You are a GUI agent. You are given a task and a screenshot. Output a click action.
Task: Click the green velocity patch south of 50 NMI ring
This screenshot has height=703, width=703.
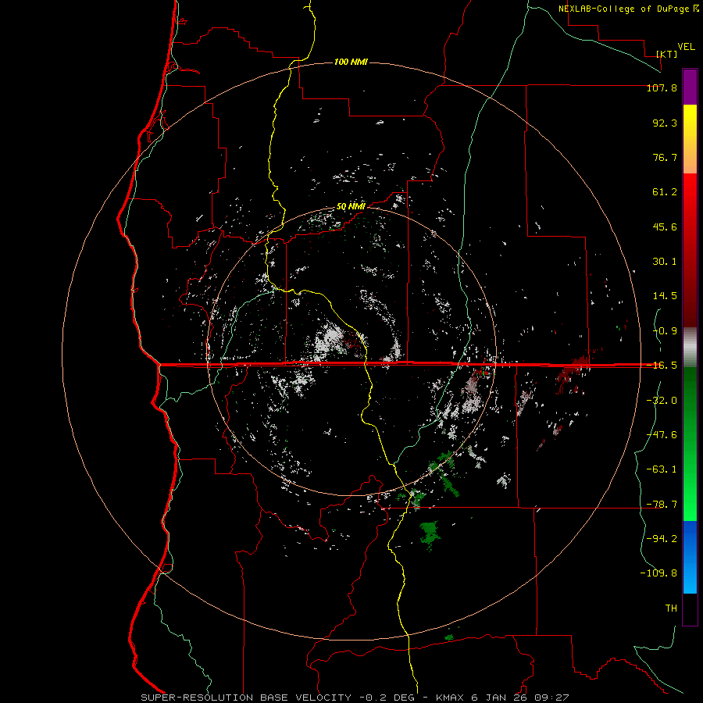click(430, 534)
